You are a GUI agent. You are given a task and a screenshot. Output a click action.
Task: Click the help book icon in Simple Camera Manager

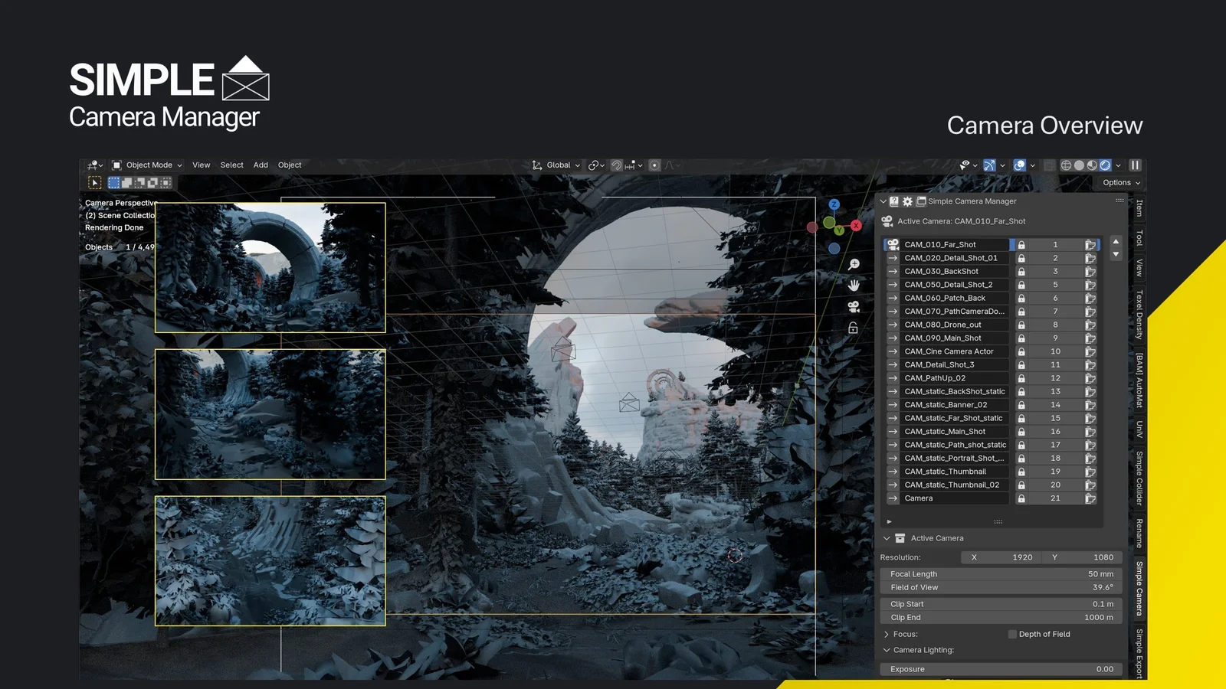[x=893, y=201]
